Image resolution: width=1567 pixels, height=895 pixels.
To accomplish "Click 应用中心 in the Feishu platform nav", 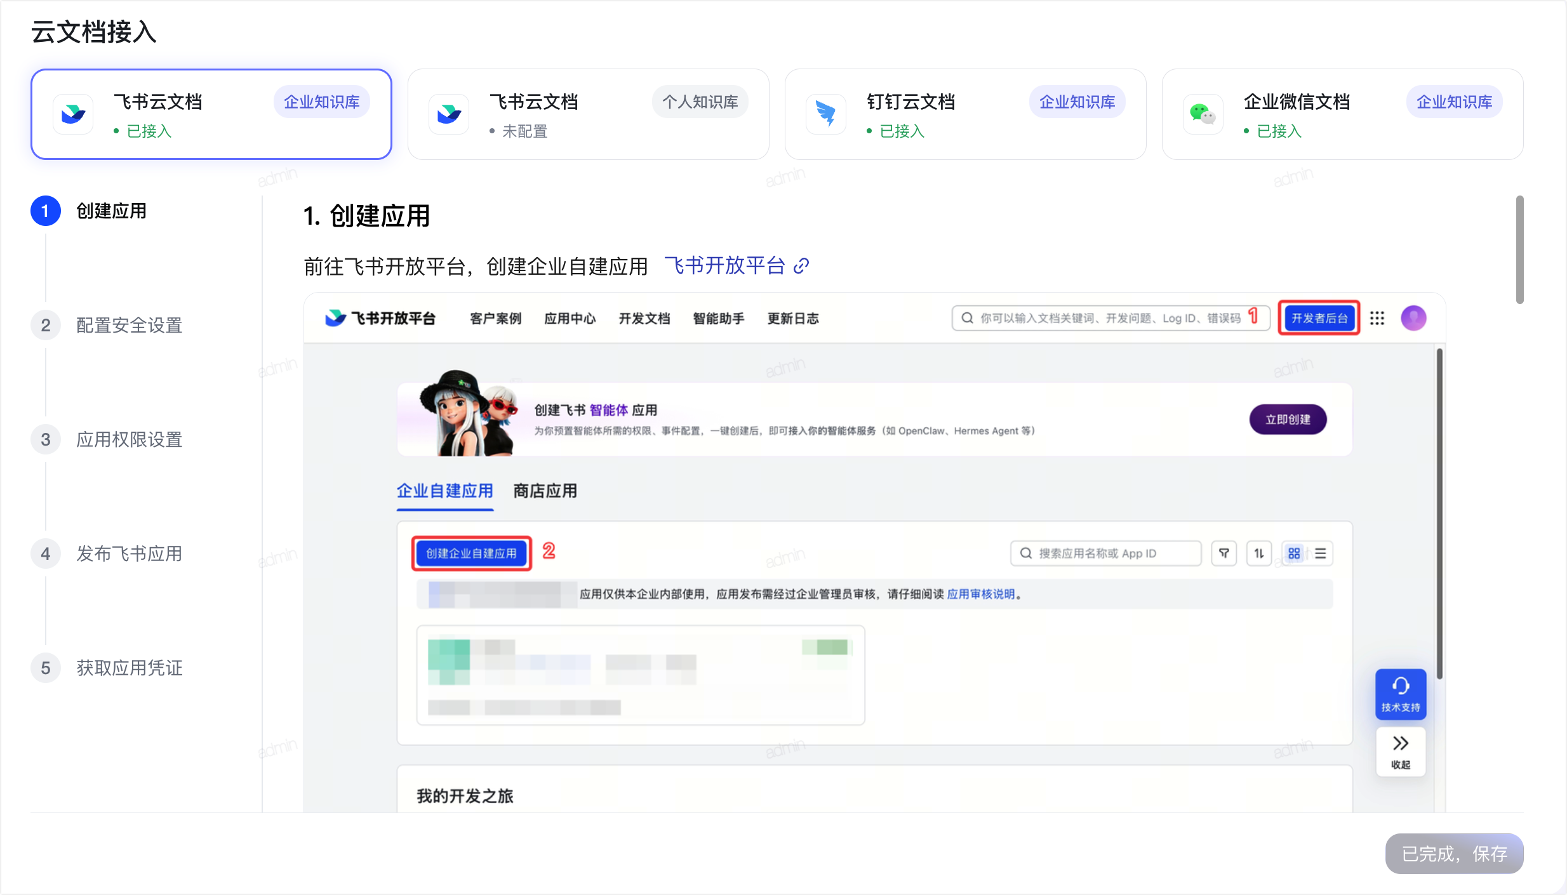I will pyautogui.click(x=570, y=318).
